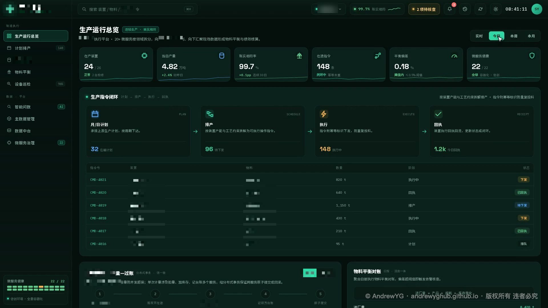The width and height of the screenshot is (548, 308).
Task: Open command link CMD-4819
Action: coord(98,205)
